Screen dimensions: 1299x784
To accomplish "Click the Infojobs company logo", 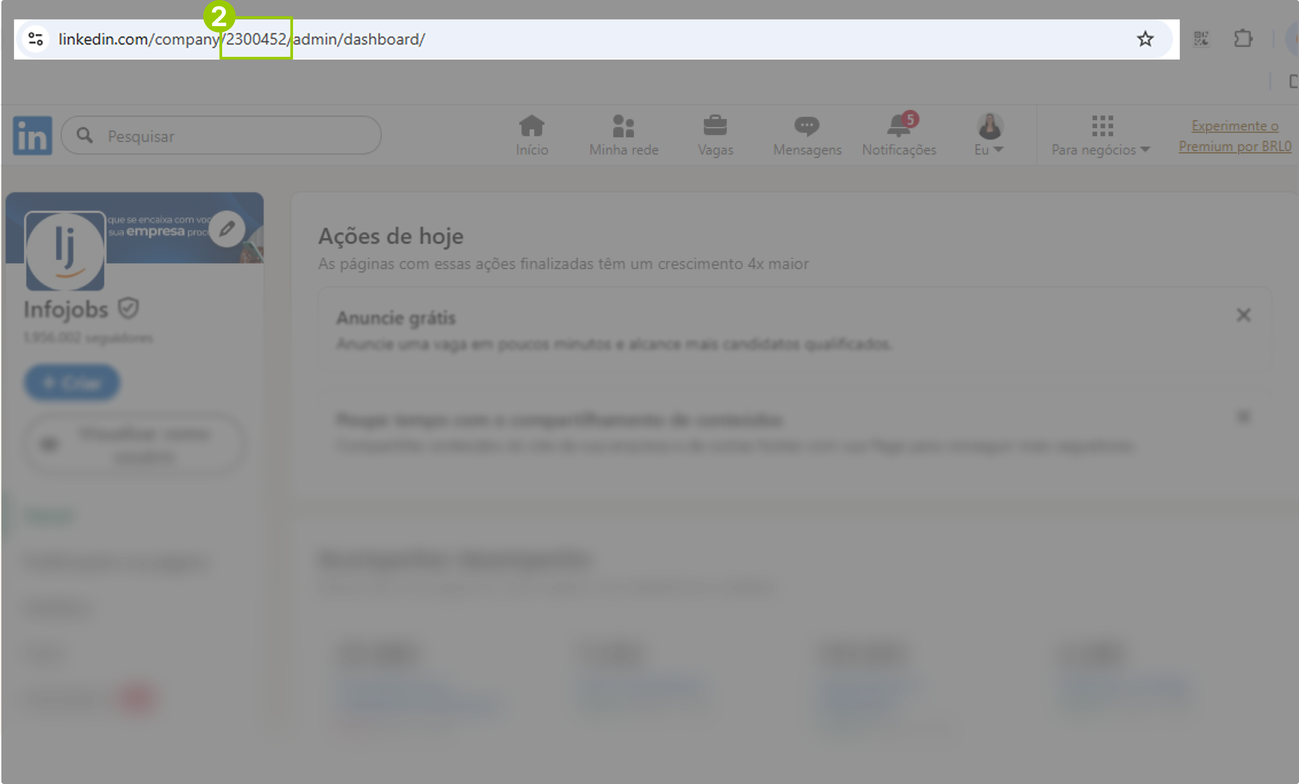I will point(65,251).
